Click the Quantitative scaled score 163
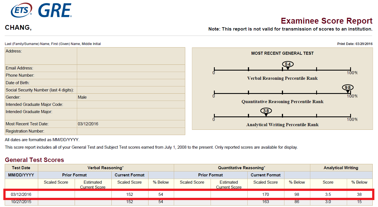The image size is (378, 207). coord(266,202)
